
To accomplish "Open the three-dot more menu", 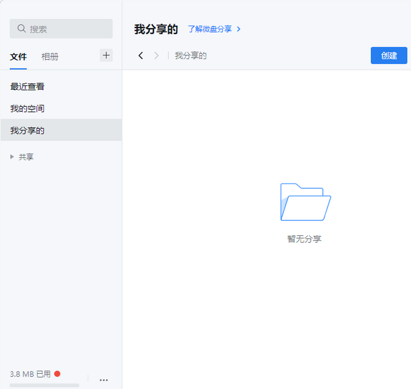I will (104, 380).
